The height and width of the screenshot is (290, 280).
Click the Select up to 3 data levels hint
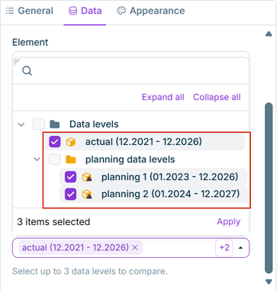pos(90,271)
